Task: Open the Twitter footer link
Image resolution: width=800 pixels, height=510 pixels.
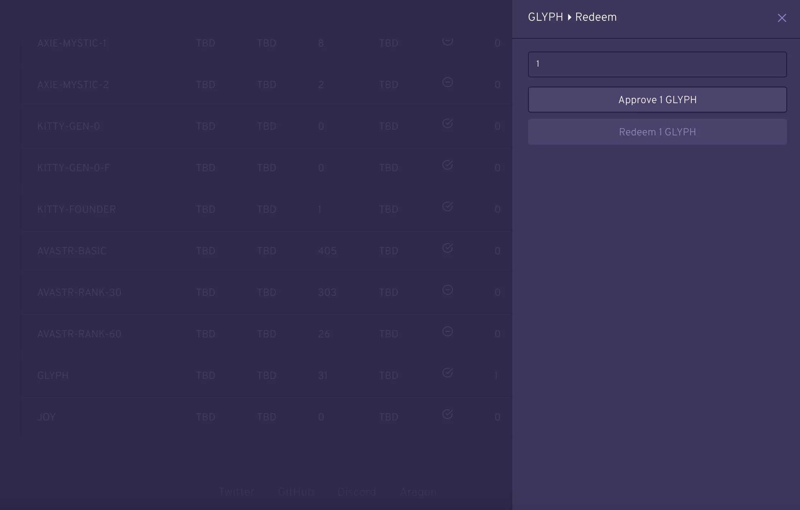Action: (236, 492)
